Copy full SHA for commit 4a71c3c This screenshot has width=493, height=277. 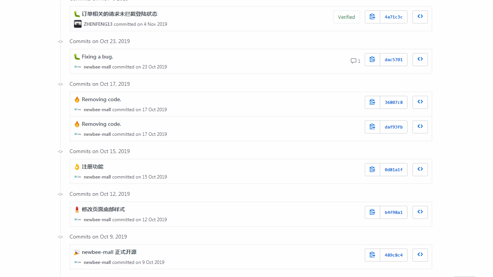pos(372,17)
